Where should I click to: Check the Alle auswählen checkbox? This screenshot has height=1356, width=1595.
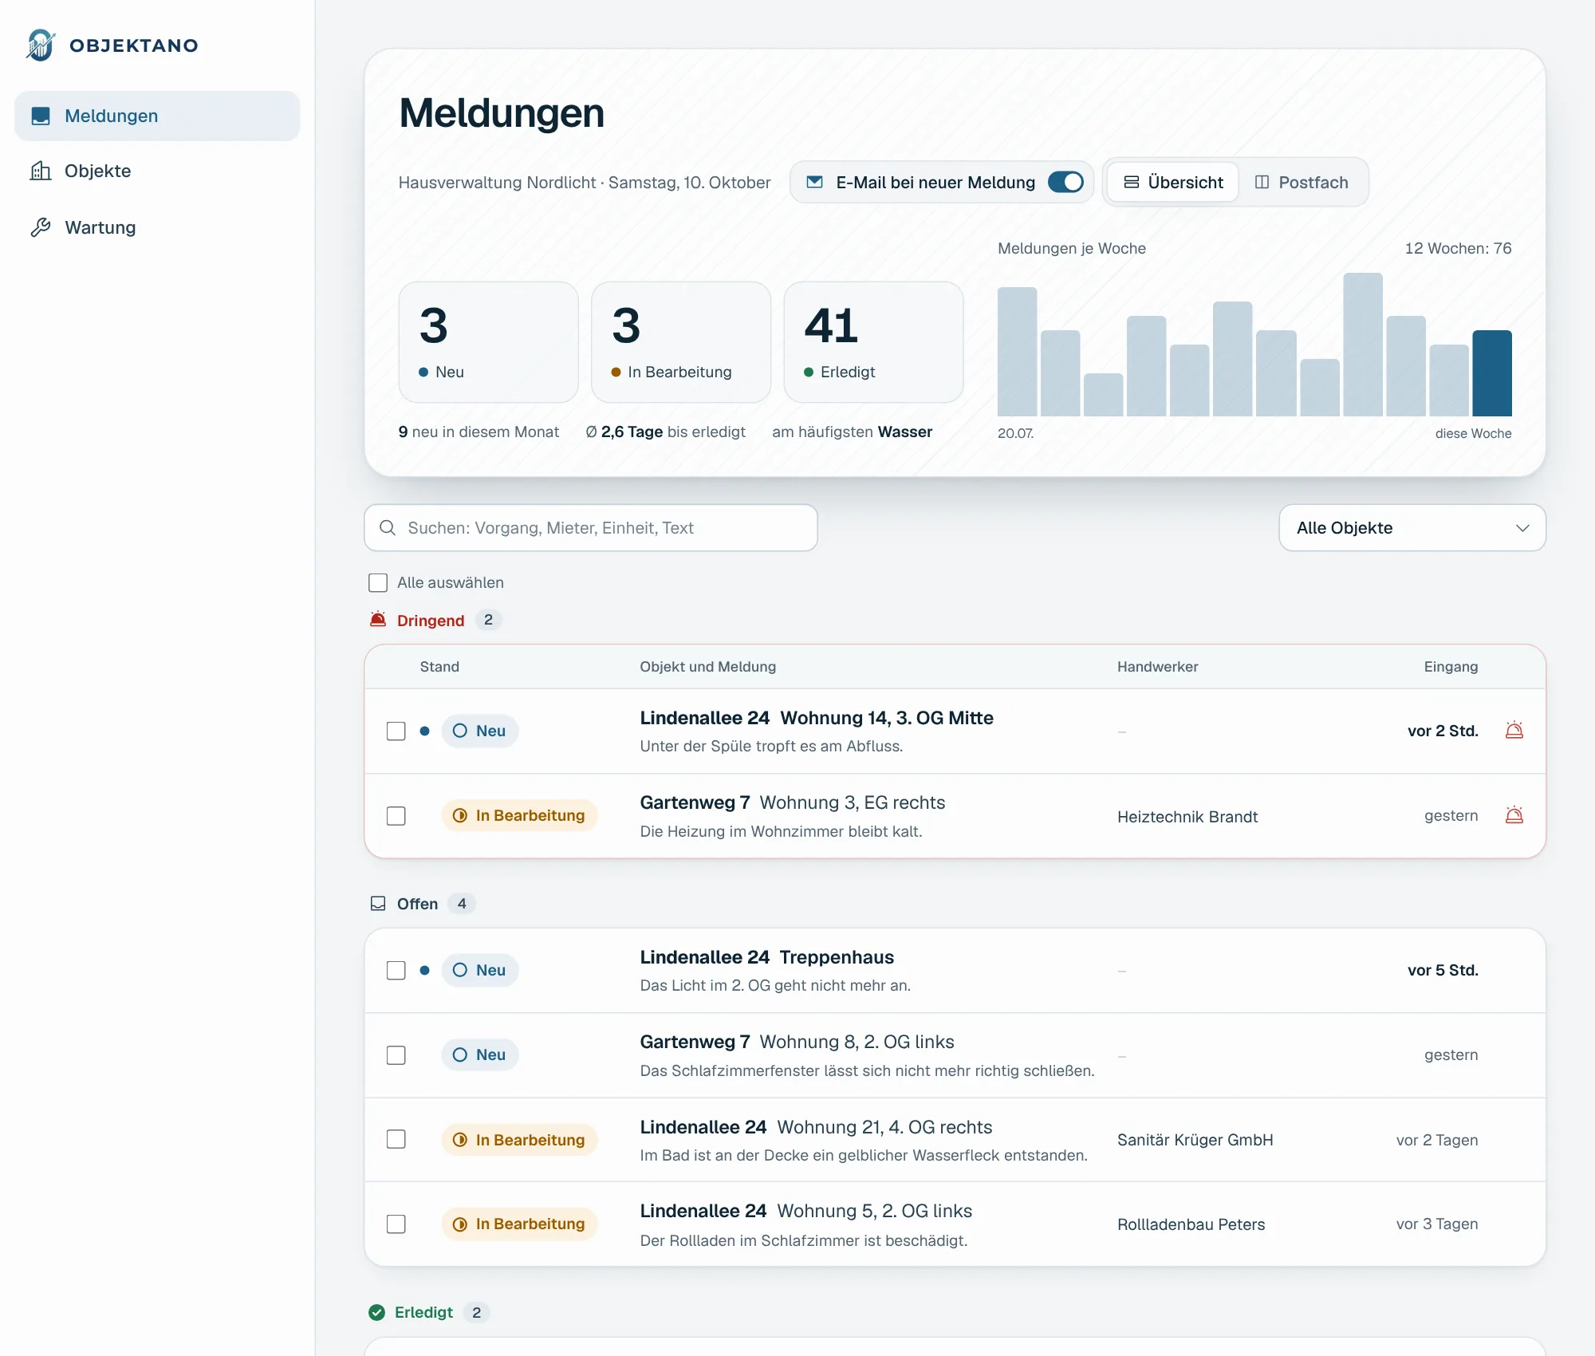pyautogui.click(x=378, y=582)
